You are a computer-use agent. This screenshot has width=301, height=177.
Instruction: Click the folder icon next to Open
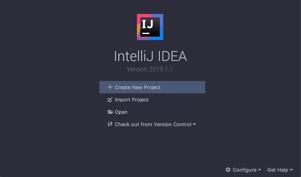click(110, 112)
